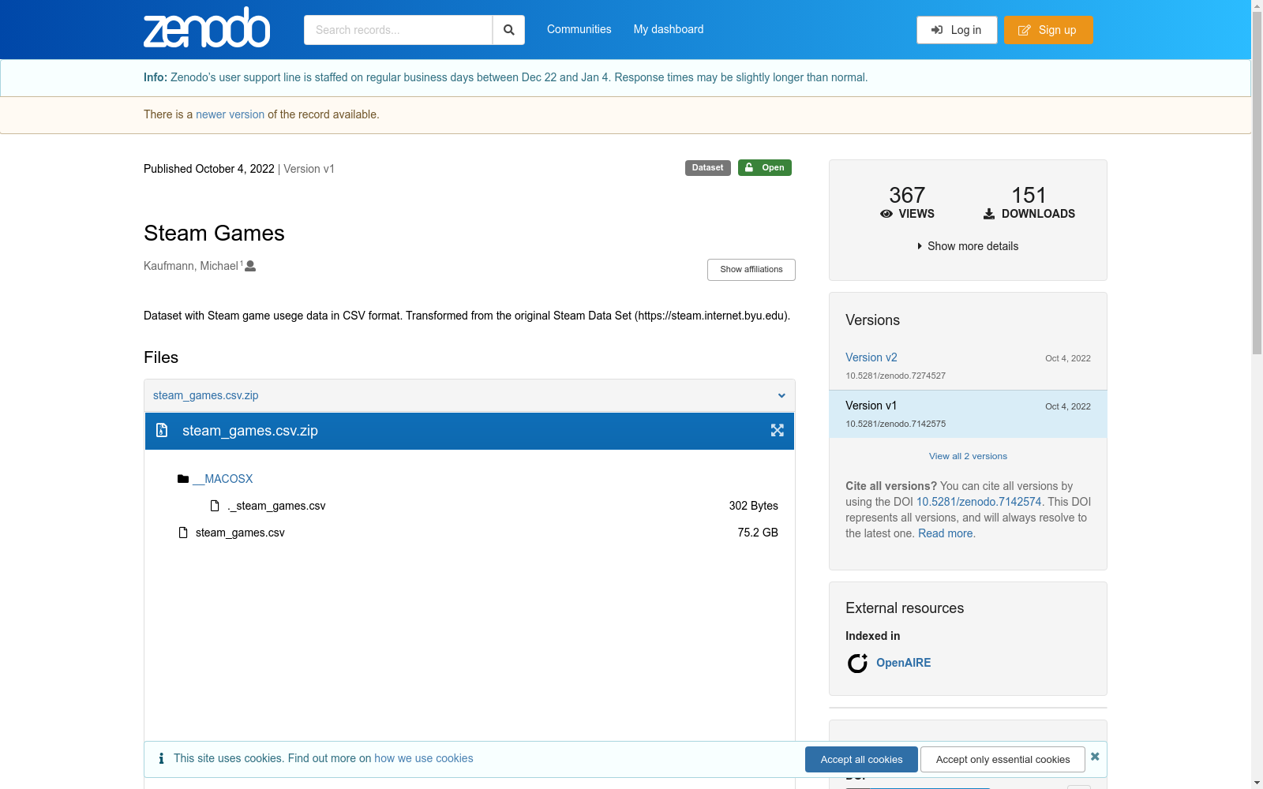Screen dimensions: 1263x789
Task: Accept only essential cookies
Action: pos(1003,759)
